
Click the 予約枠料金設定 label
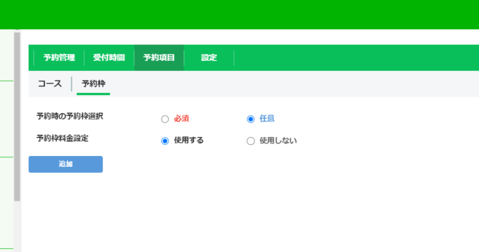pos(62,138)
